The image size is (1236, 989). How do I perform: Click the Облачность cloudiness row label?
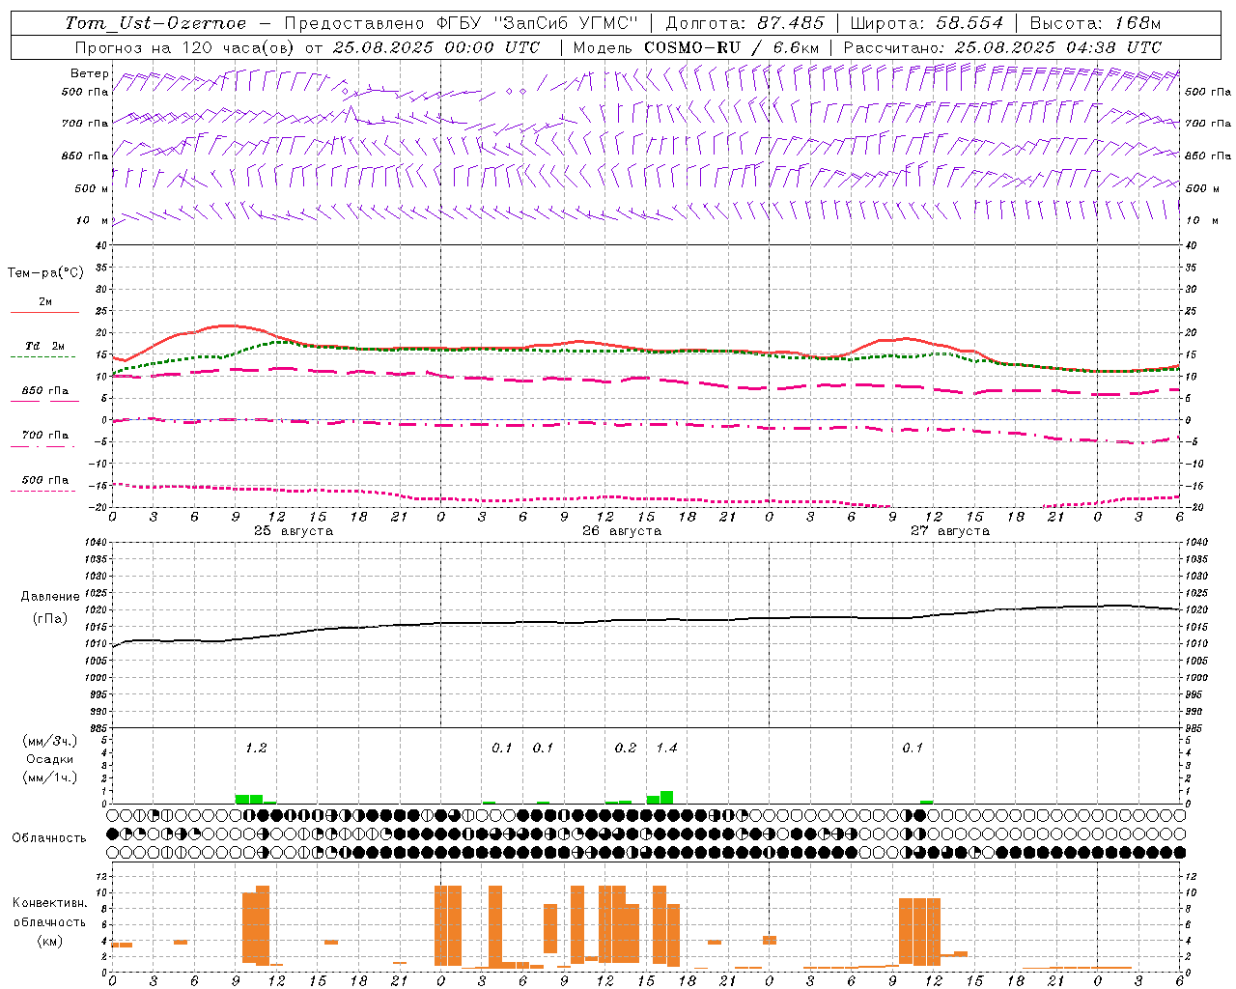(49, 837)
